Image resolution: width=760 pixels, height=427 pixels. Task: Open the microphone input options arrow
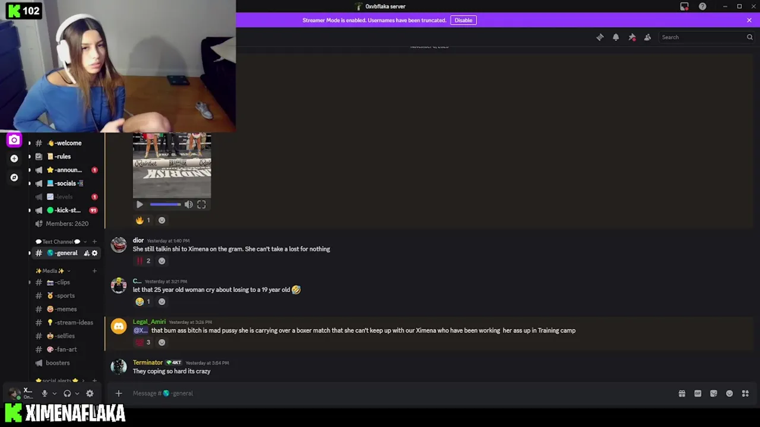(55, 393)
